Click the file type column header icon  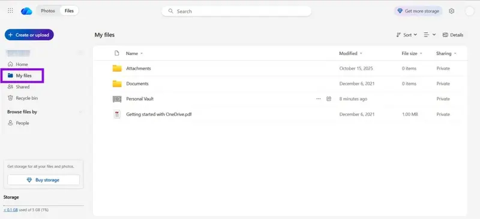click(x=116, y=53)
